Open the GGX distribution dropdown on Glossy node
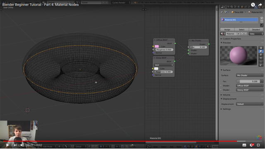This screenshot has height=149, width=265. tap(164, 65)
